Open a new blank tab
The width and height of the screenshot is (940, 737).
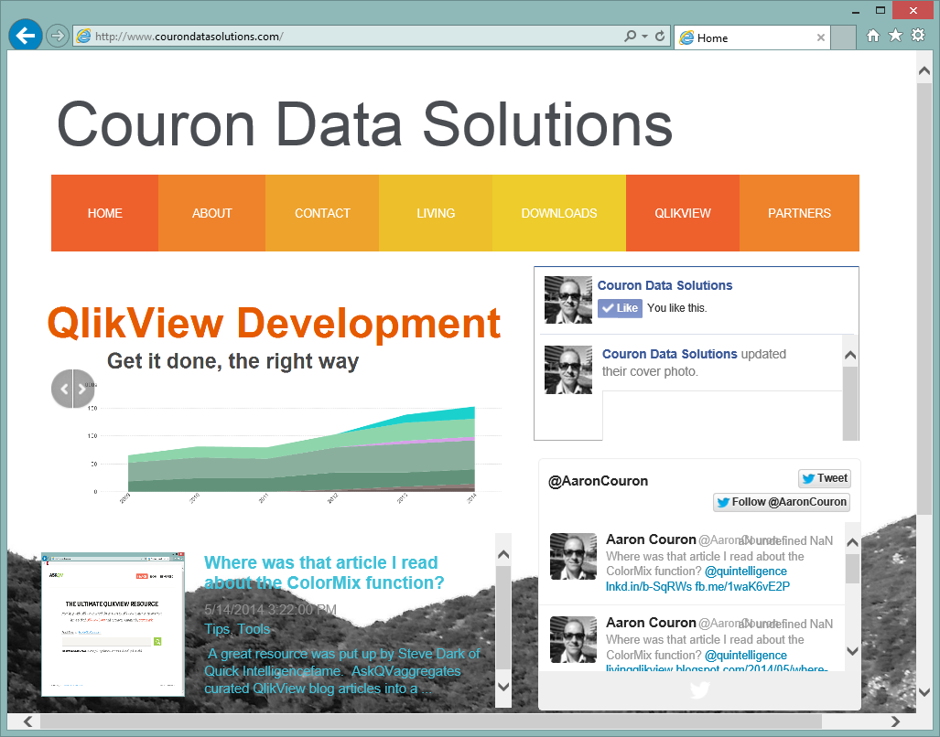point(844,37)
